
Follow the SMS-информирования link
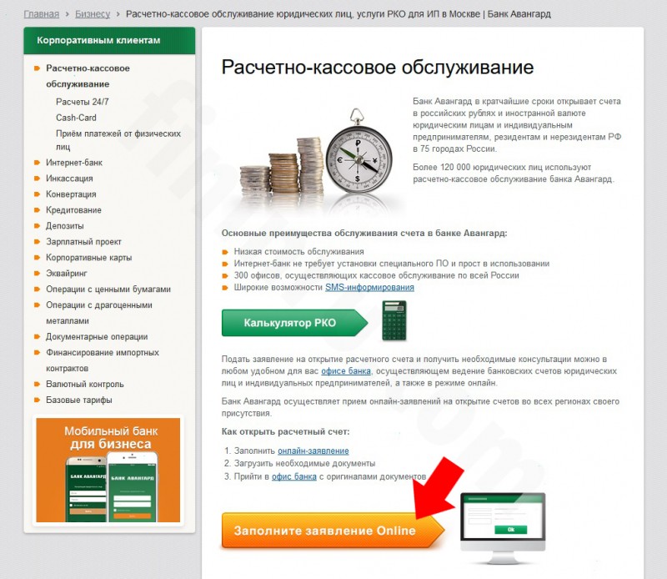(x=369, y=287)
